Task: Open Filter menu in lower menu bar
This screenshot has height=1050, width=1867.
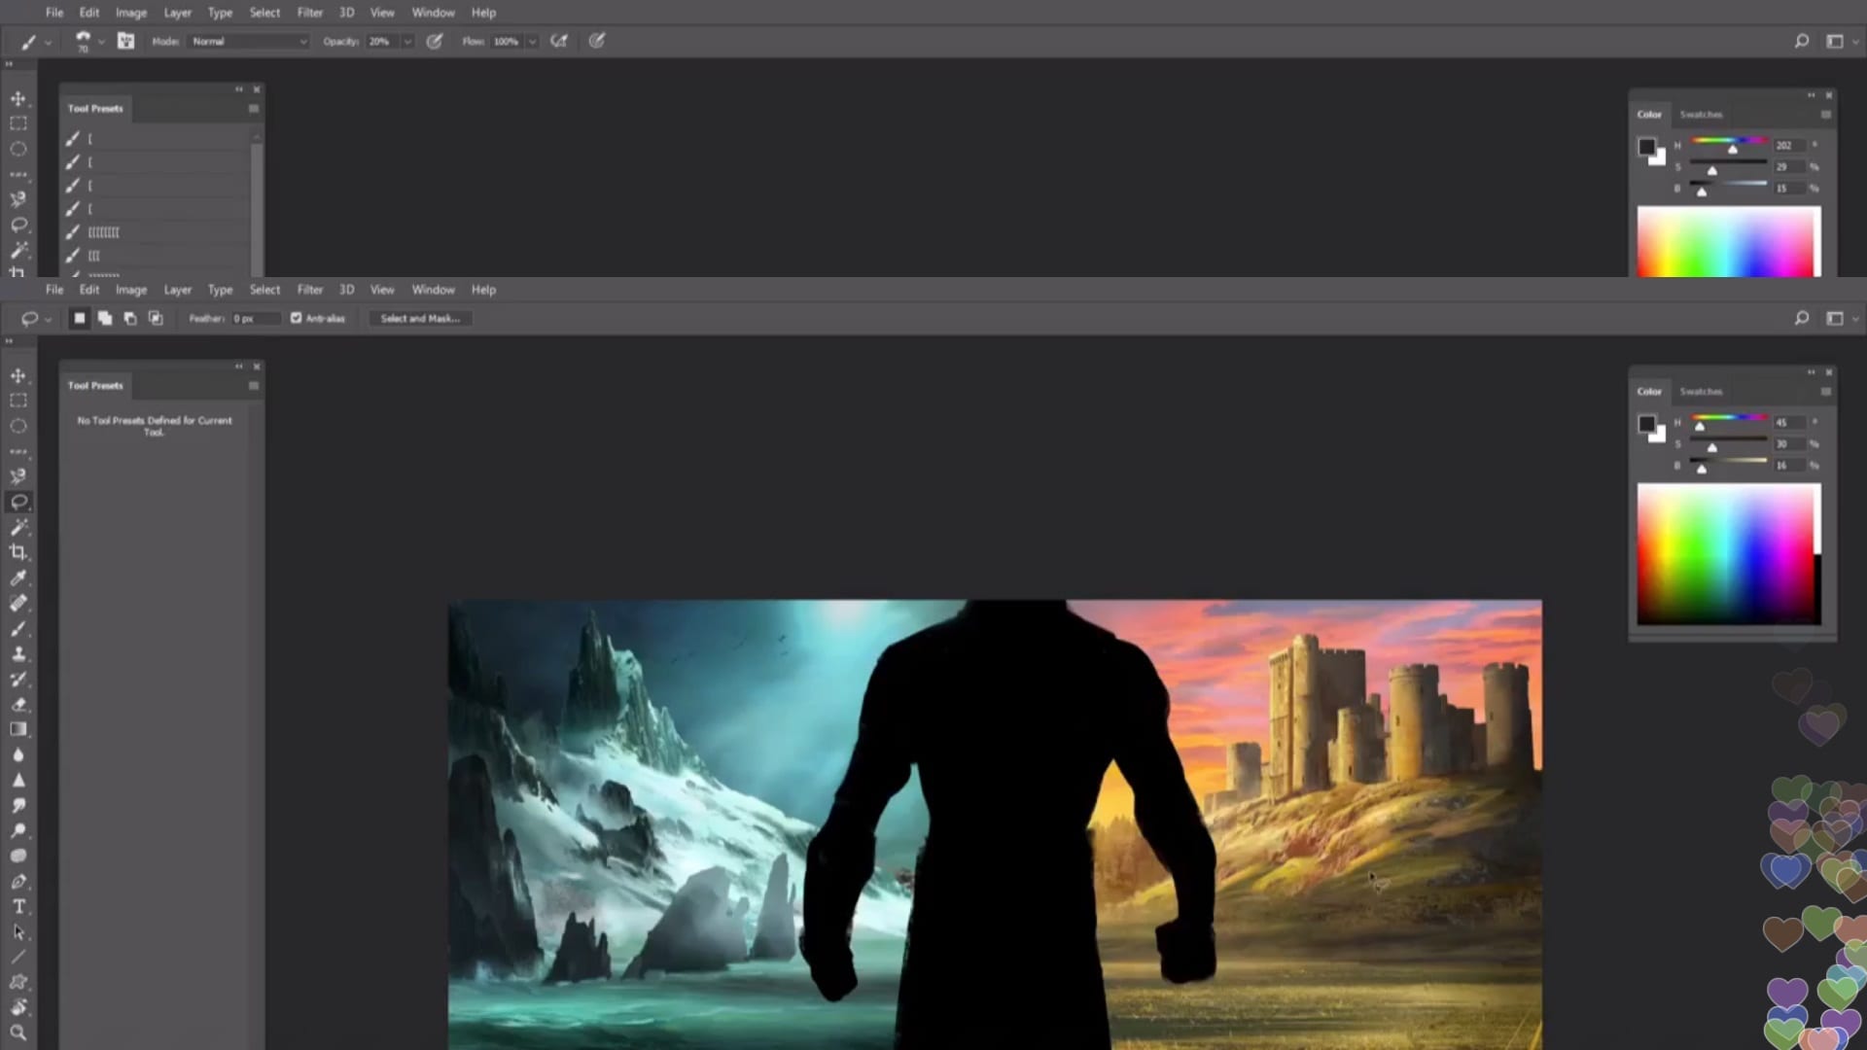Action: 309,290
